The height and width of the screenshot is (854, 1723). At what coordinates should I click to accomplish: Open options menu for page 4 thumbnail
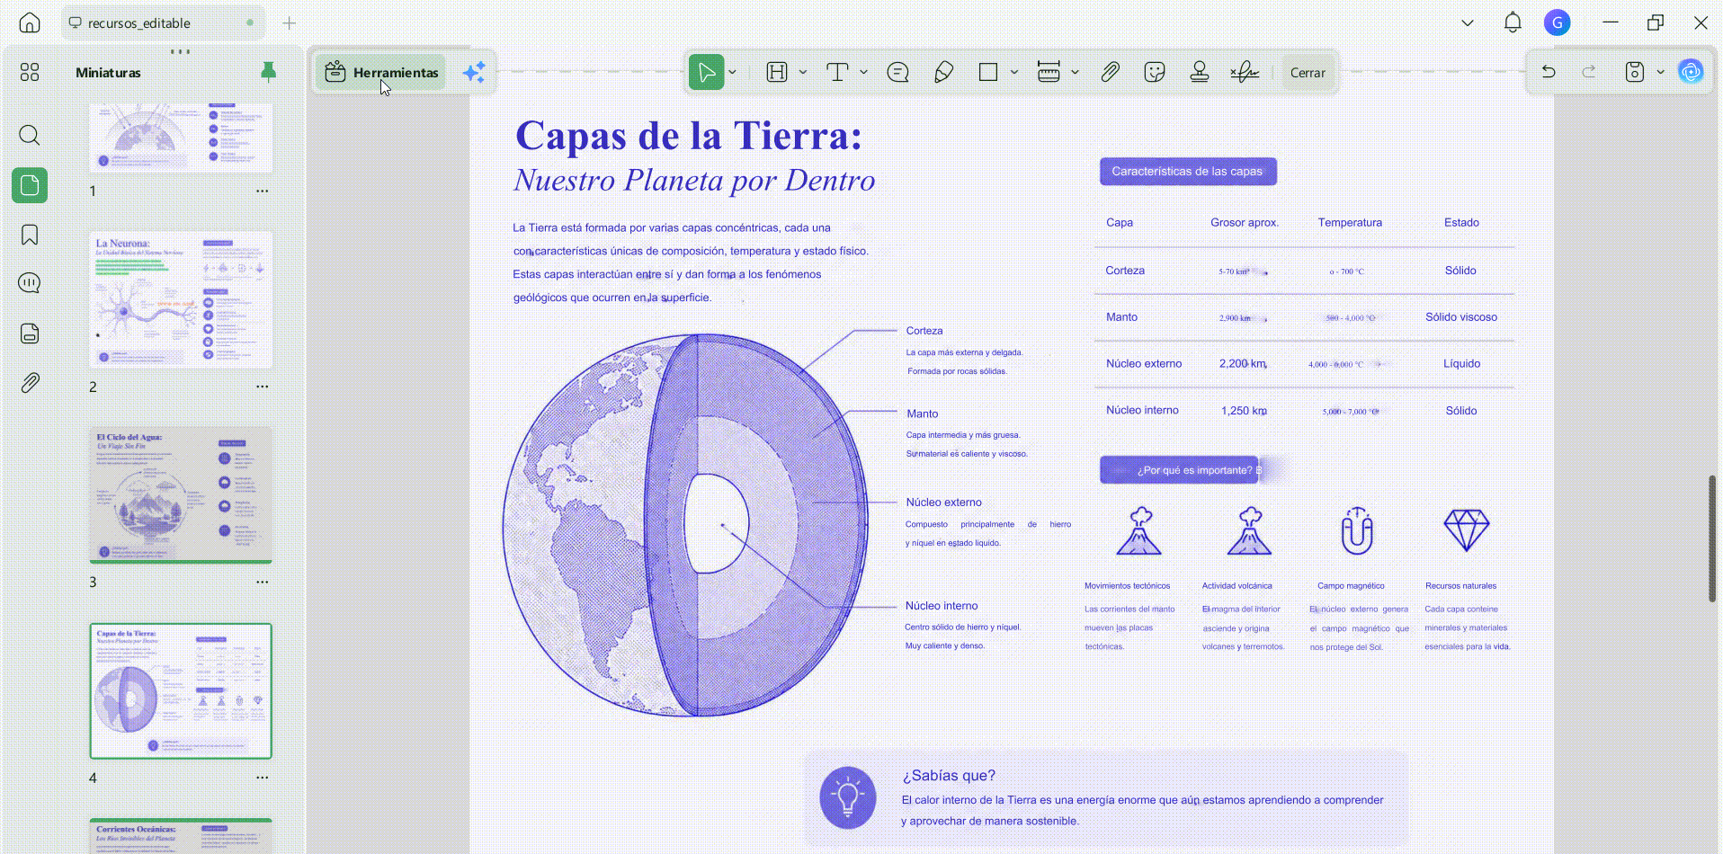pos(262,778)
